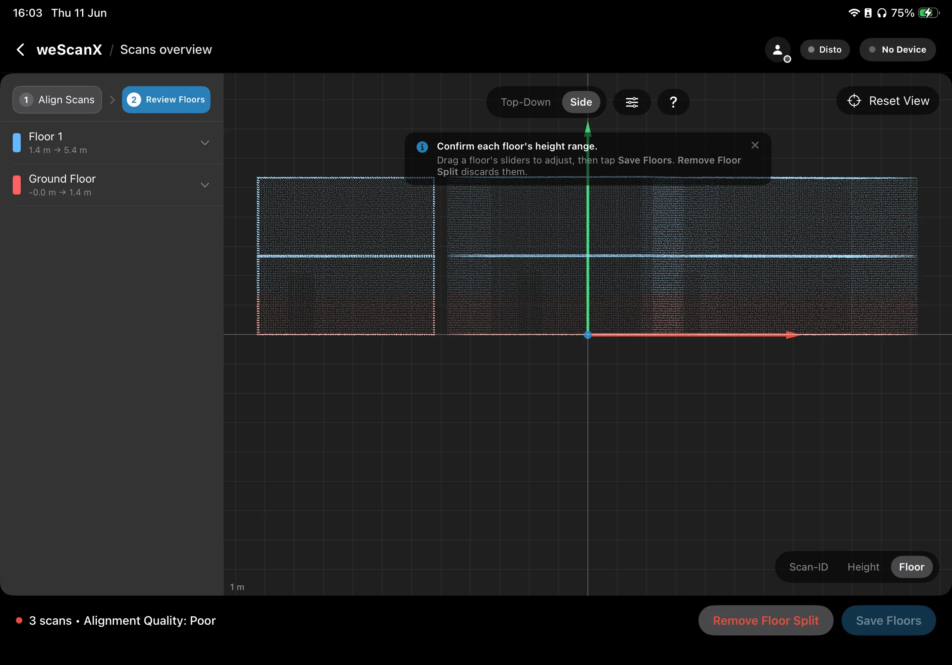Click the blue origin point handle
Viewport: 952px width, 665px height.
pos(587,335)
